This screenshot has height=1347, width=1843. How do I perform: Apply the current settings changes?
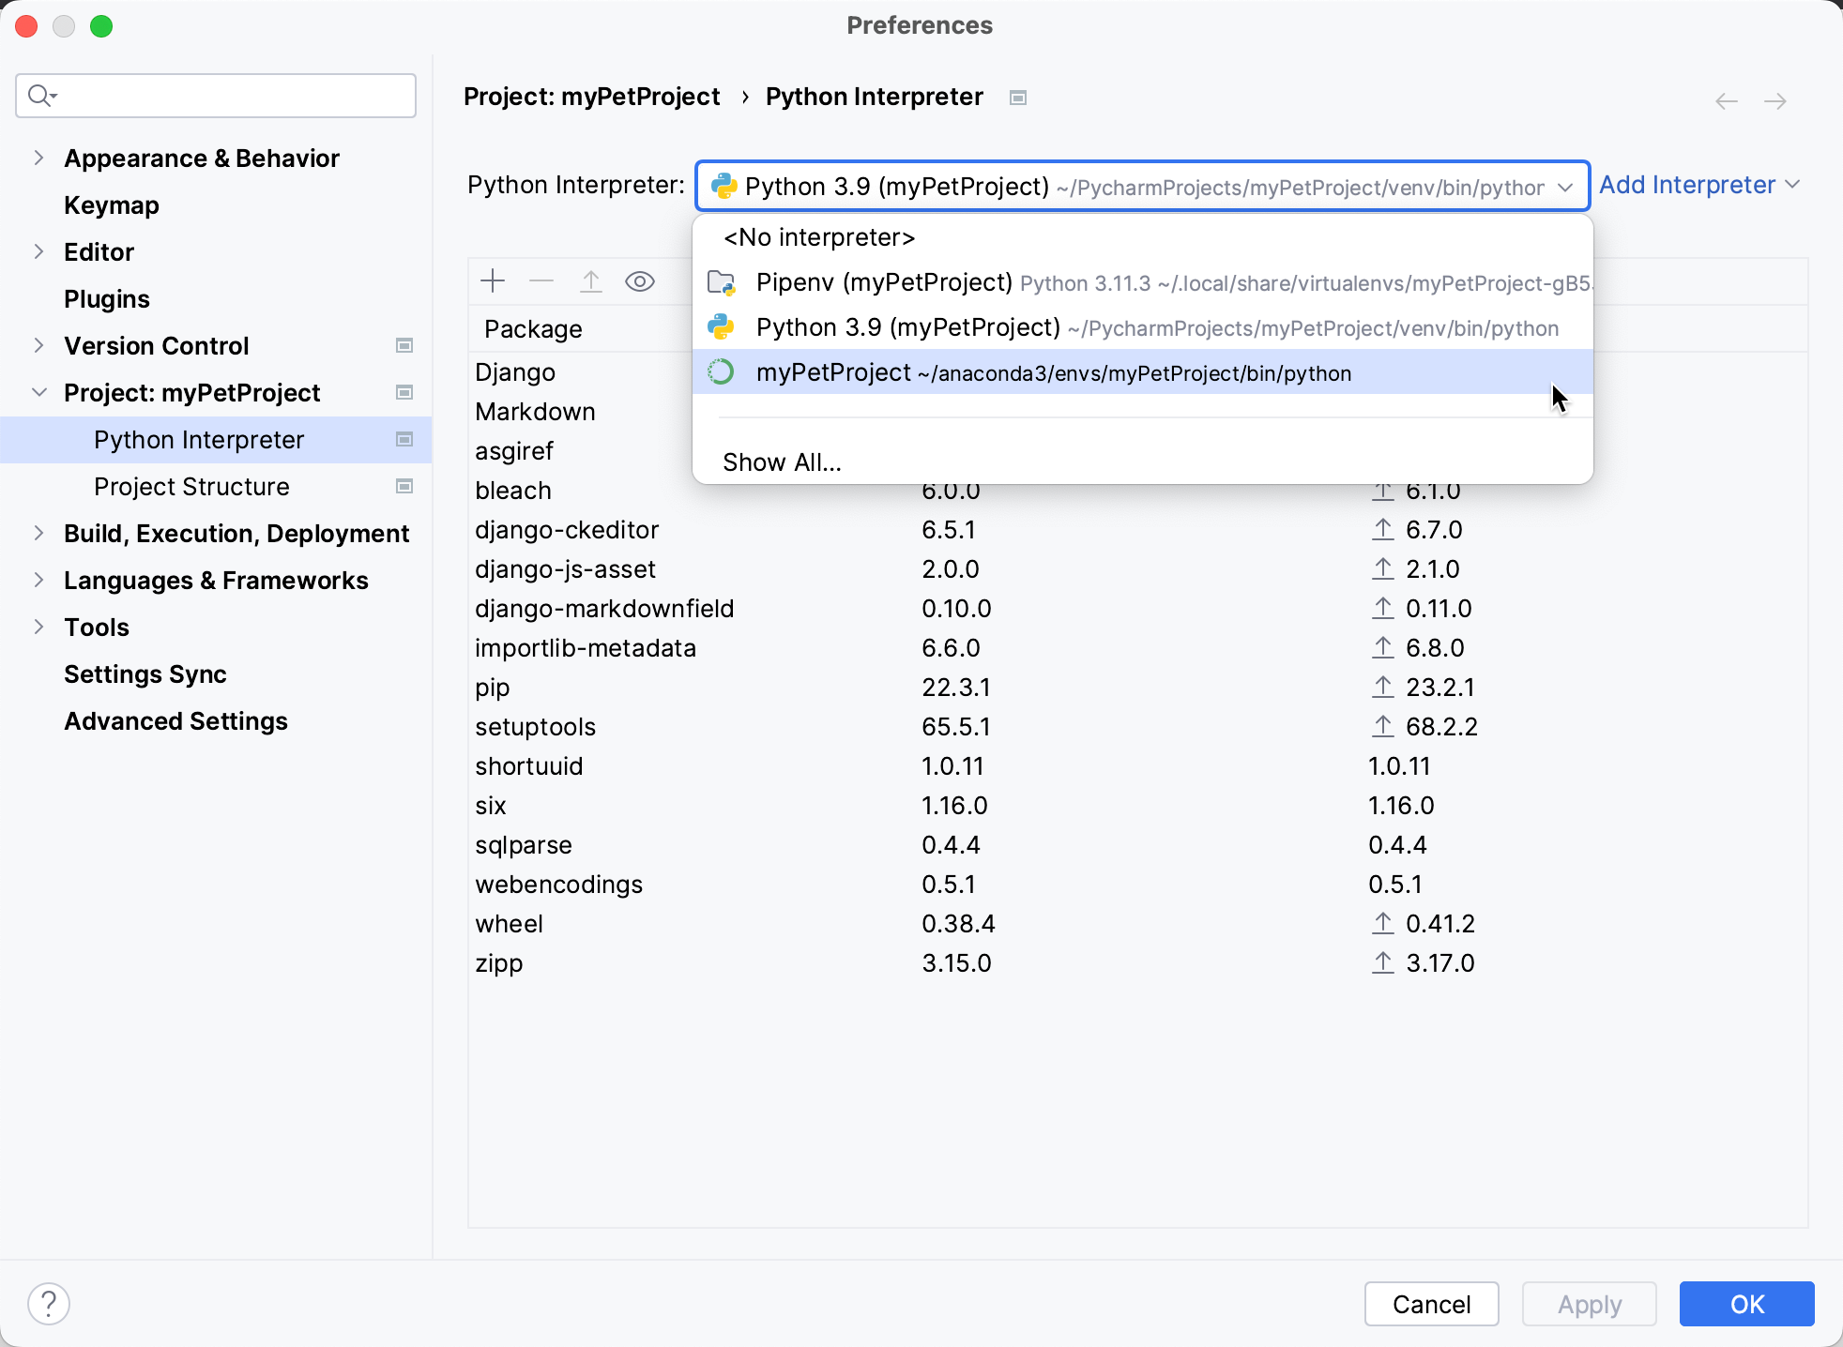pos(1589,1304)
